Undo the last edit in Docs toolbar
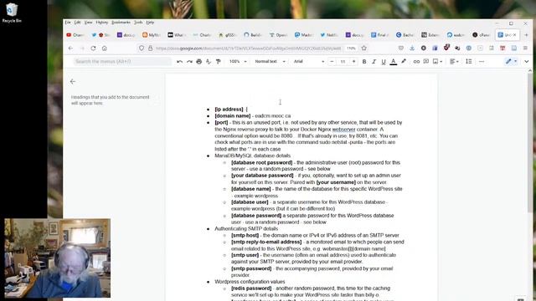 click(179, 61)
